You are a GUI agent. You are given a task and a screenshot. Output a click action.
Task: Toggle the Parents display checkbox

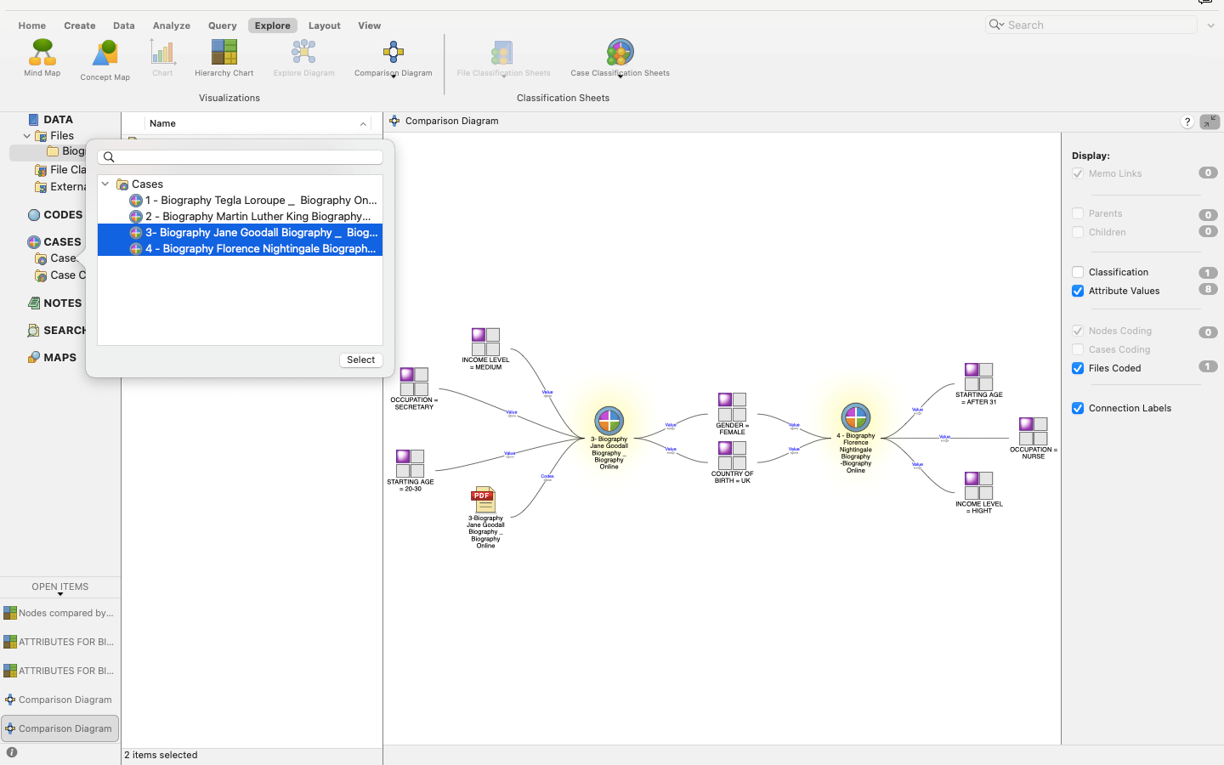coord(1078,213)
